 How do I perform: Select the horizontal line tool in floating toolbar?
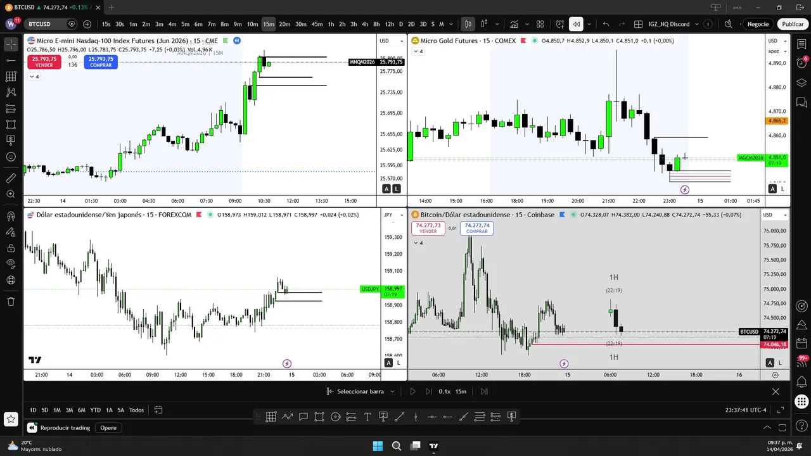point(431,417)
